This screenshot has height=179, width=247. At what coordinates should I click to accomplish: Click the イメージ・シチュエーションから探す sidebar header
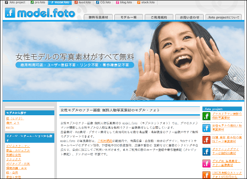click(x=30, y=138)
